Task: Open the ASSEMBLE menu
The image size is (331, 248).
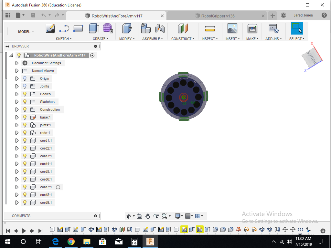Action: coord(153,39)
